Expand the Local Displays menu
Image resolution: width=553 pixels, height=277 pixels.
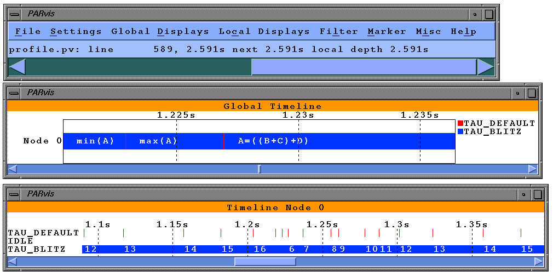pyautogui.click(x=264, y=32)
